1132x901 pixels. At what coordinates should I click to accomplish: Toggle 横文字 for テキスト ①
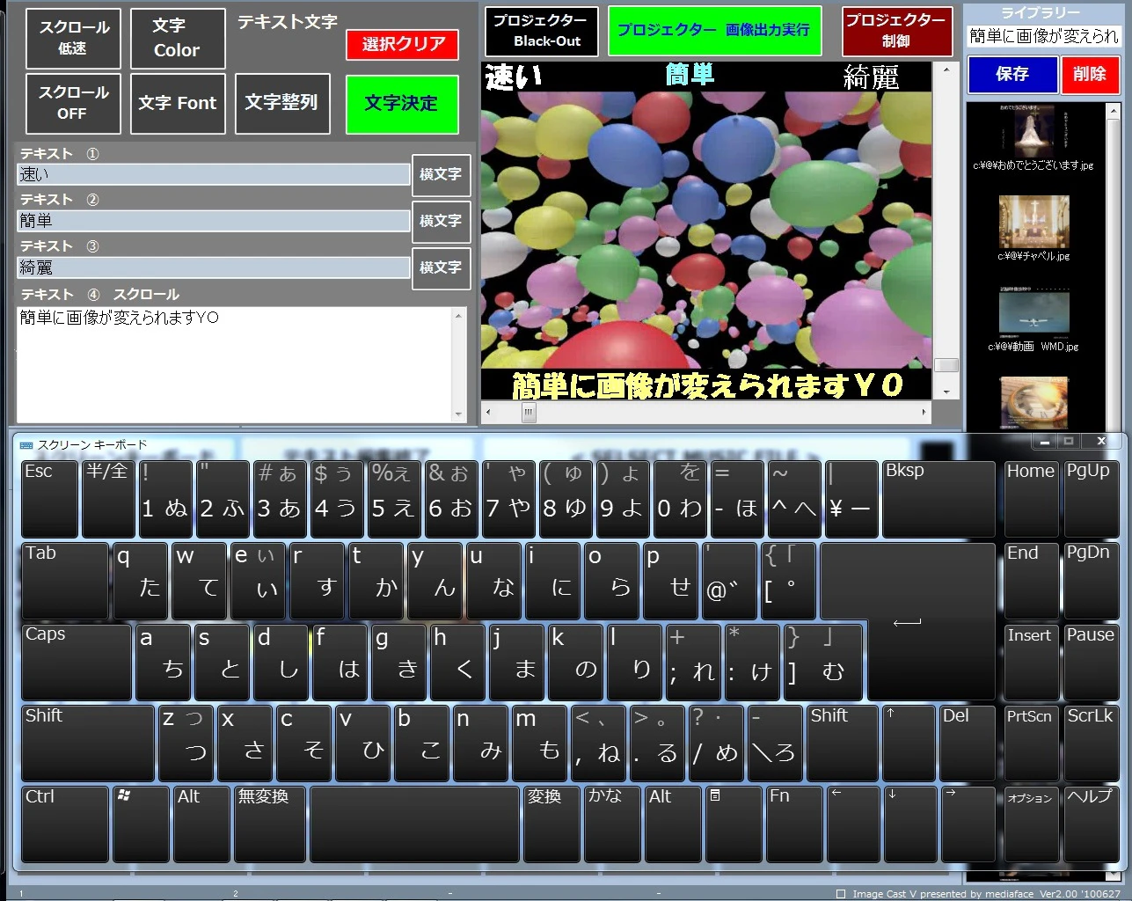[441, 174]
